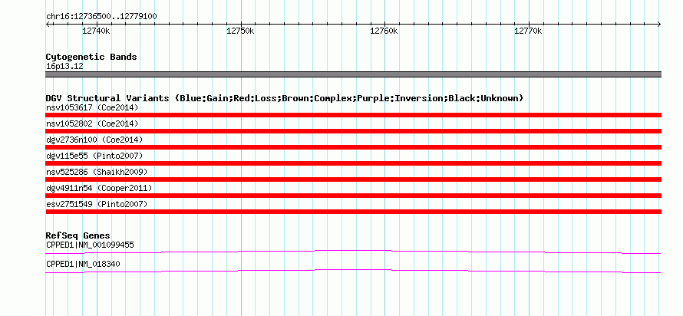The width and height of the screenshot is (683, 316).
Task: Click the RefSeq Genes track heading
Action: [x=78, y=236]
